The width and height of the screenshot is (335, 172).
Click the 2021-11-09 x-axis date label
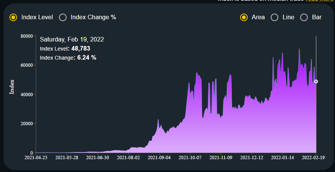click(221, 158)
